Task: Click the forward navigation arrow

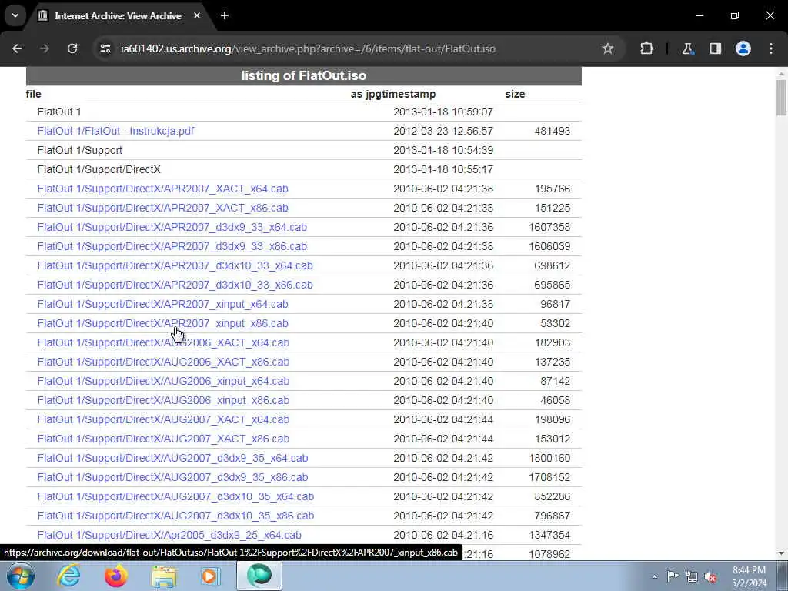Action: click(x=45, y=48)
